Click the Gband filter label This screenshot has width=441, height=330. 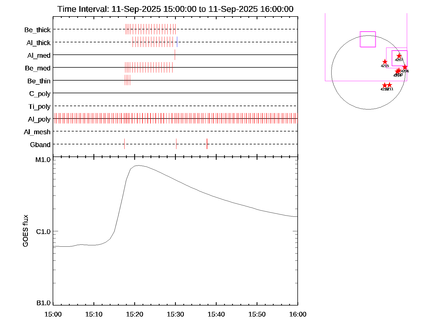(40, 145)
